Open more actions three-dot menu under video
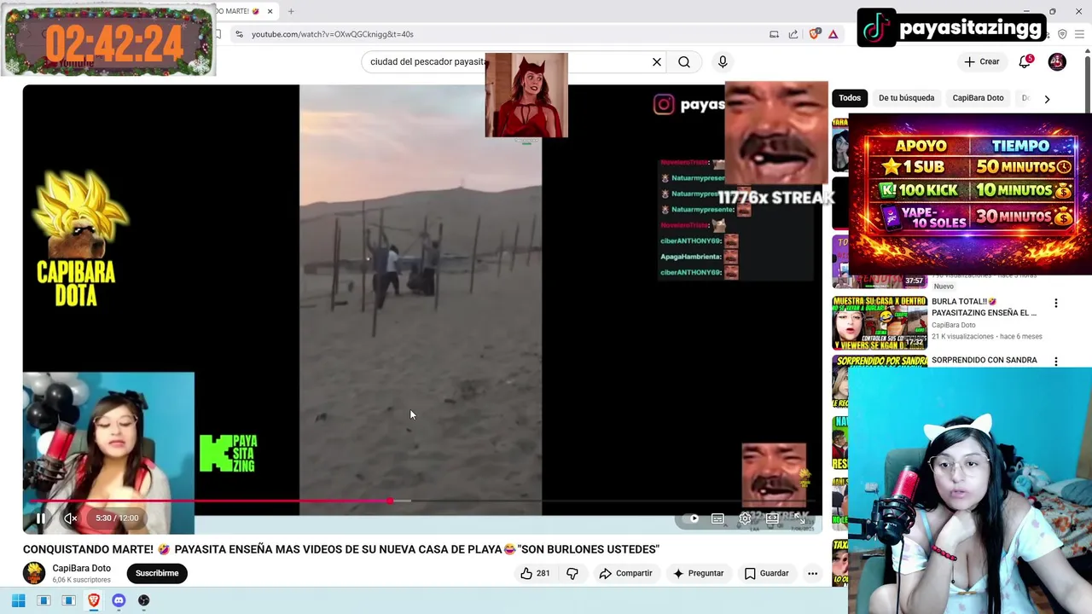The height and width of the screenshot is (614, 1092). point(812,573)
